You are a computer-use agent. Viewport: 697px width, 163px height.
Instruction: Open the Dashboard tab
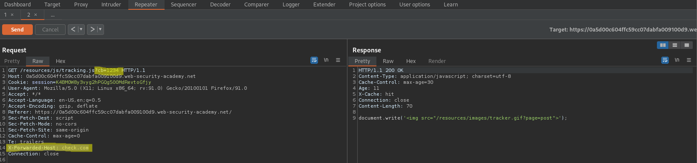tap(17, 5)
